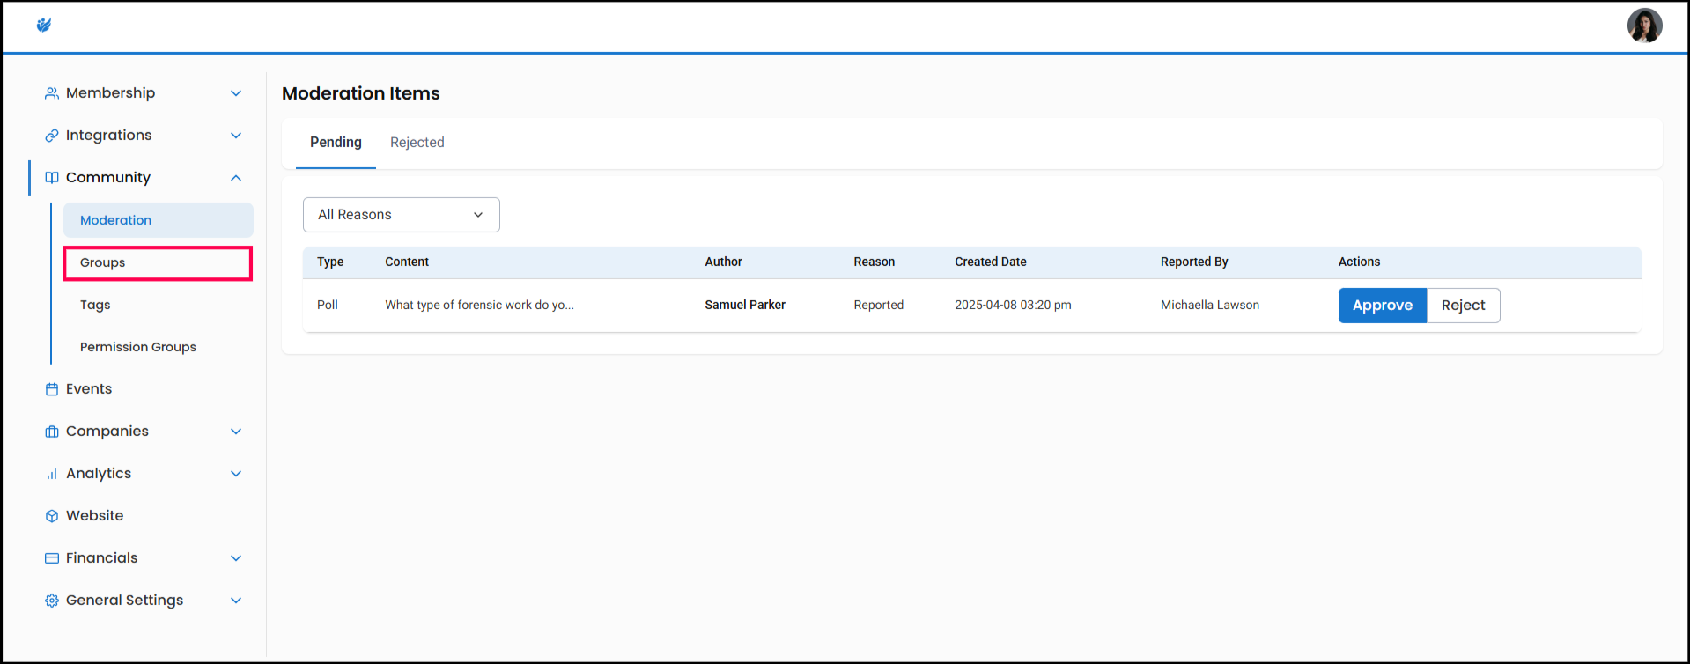Click the Analytics bar chart icon

pyautogui.click(x=52, y=474)
